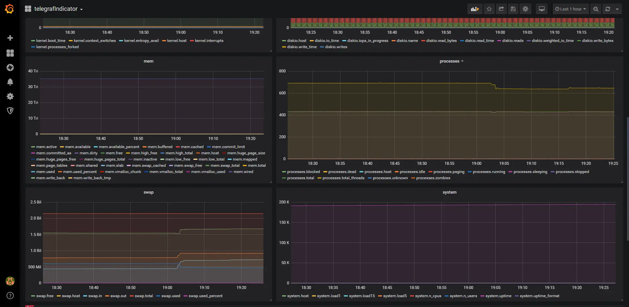
Task: Open the user avatar profile
Action: 10,281
